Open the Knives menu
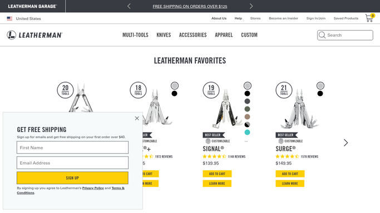Image resolution: width=380 pixels, height=213 pixels. point(164,35)
